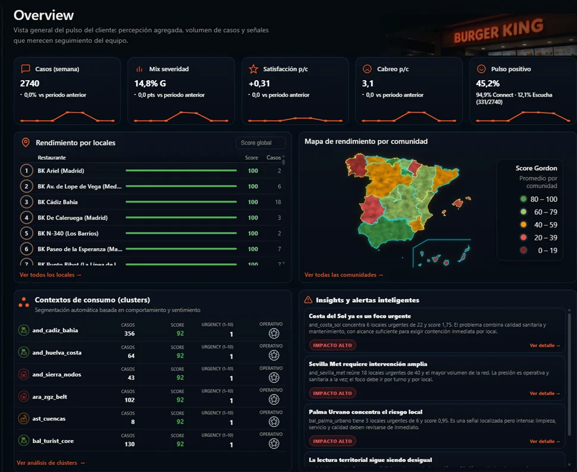
Task: Select the BK De Caleruega (Madrid) row
Action: tap(151, 217)
